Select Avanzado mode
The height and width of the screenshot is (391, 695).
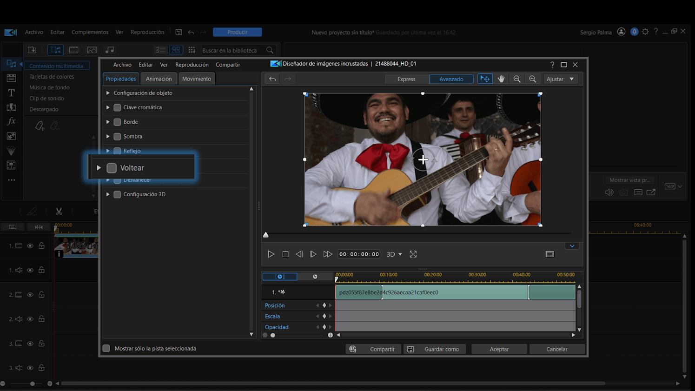point(451,79)
